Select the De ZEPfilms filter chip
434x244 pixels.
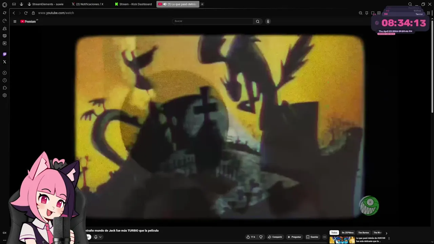tap(348, 233)
